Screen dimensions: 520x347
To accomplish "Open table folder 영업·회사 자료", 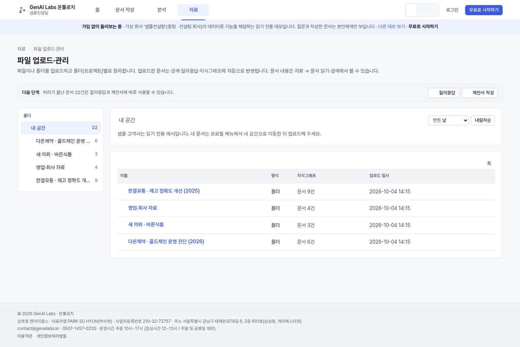I will coord(143,208).
